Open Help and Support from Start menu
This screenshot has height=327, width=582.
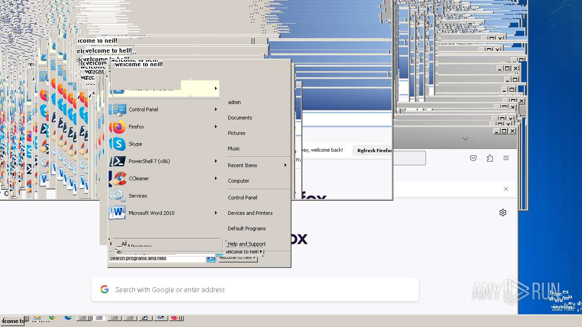click(246, 244)
